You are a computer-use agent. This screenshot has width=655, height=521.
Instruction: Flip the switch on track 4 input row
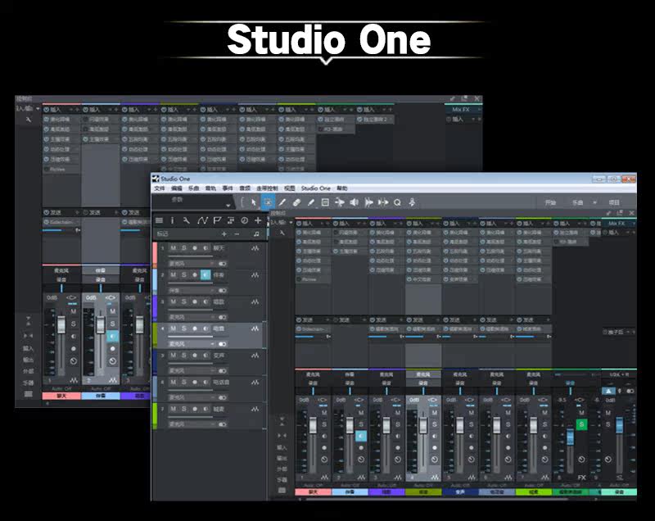[x=222, y=344]
